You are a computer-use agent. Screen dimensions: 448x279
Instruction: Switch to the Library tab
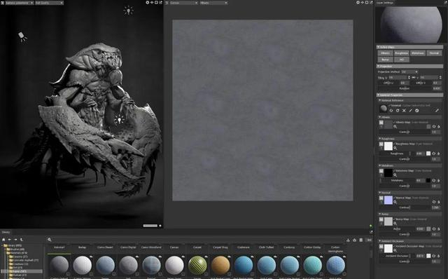6,232
